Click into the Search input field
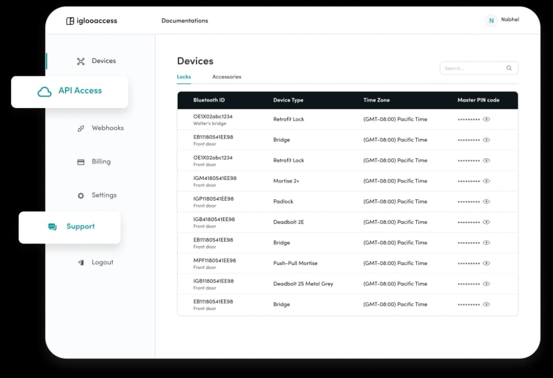 471,68
